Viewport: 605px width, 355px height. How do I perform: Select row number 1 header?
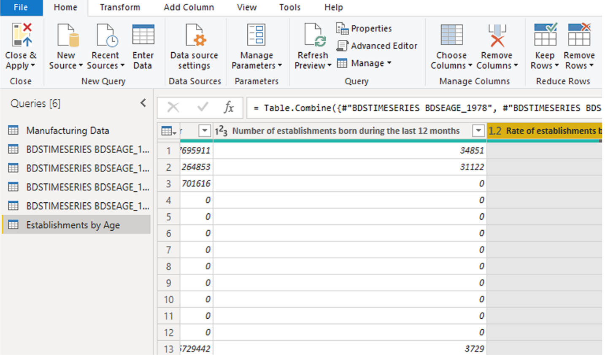pyautogui.click(x=169, y=151)
